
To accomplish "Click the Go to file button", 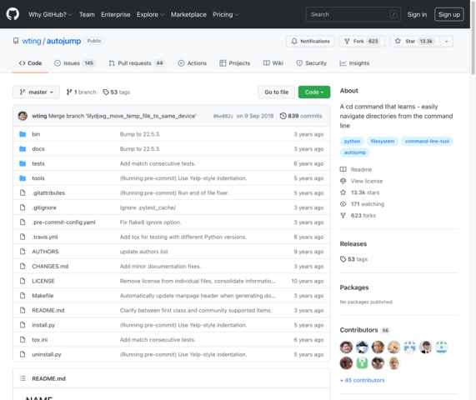I will click(276, 92).
